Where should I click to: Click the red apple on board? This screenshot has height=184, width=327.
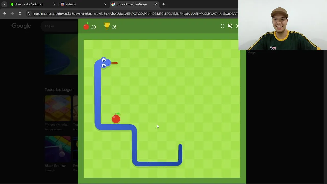click(116, 118)
